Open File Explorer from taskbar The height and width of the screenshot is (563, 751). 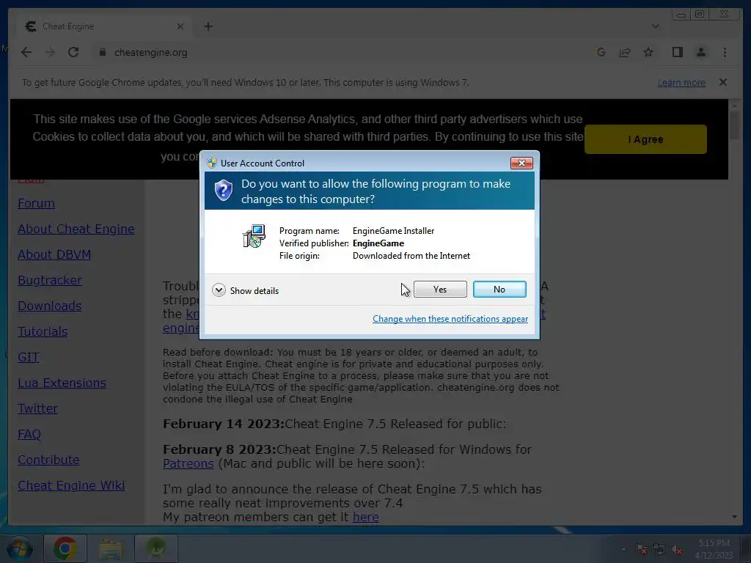point(111,548)
